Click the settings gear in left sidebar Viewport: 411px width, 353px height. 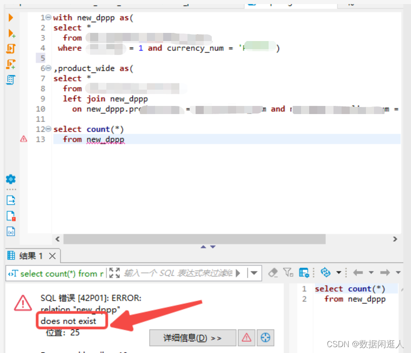click(x=11, y=179)
